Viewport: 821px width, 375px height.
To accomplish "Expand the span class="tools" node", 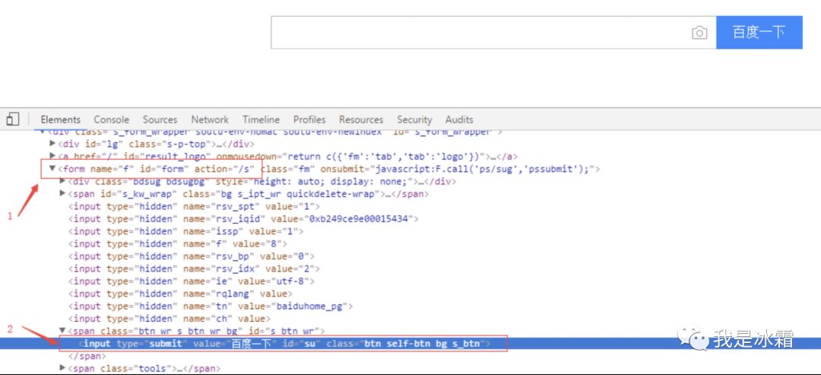I will [x=63, y=368].
